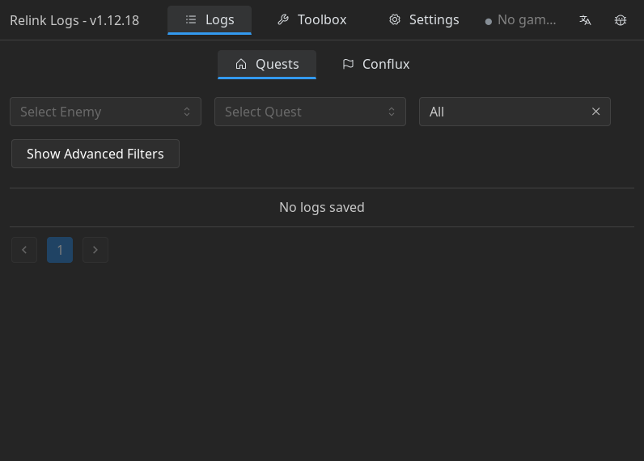Click the No game status indicator

click(x=521, y=20)
